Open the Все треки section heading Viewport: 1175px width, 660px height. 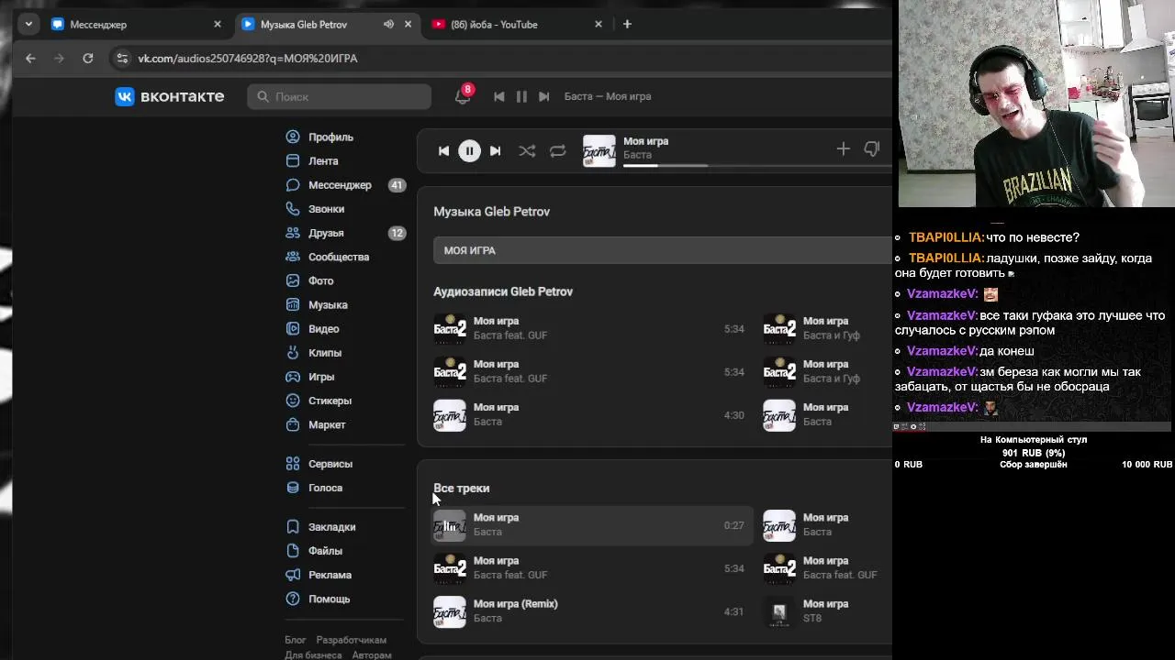pyautogui.click(x=462, y=489)
